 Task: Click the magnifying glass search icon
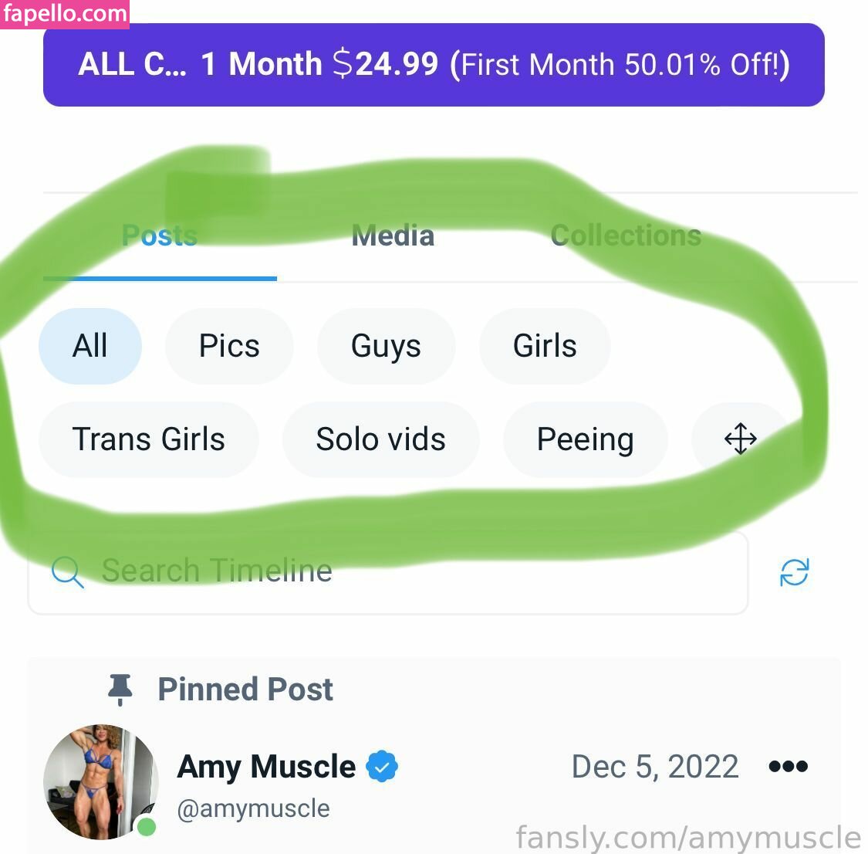click(67, 573)
